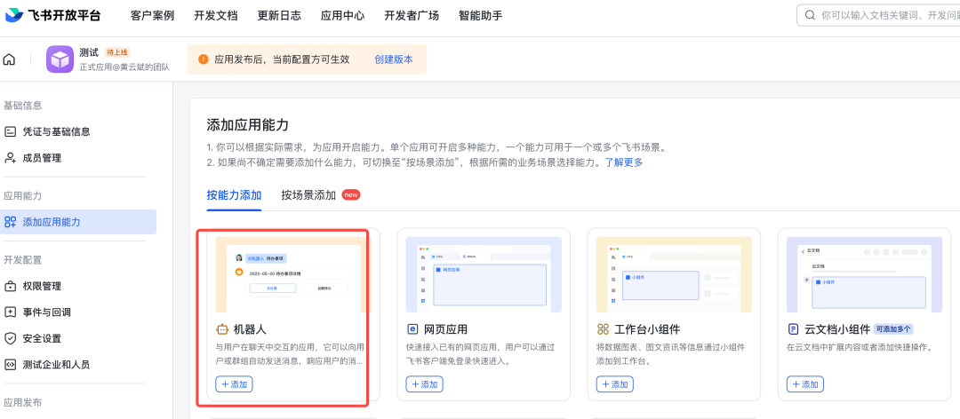
Task: Click the 网页应用 e icon
Action: click(x=412, y=329)
